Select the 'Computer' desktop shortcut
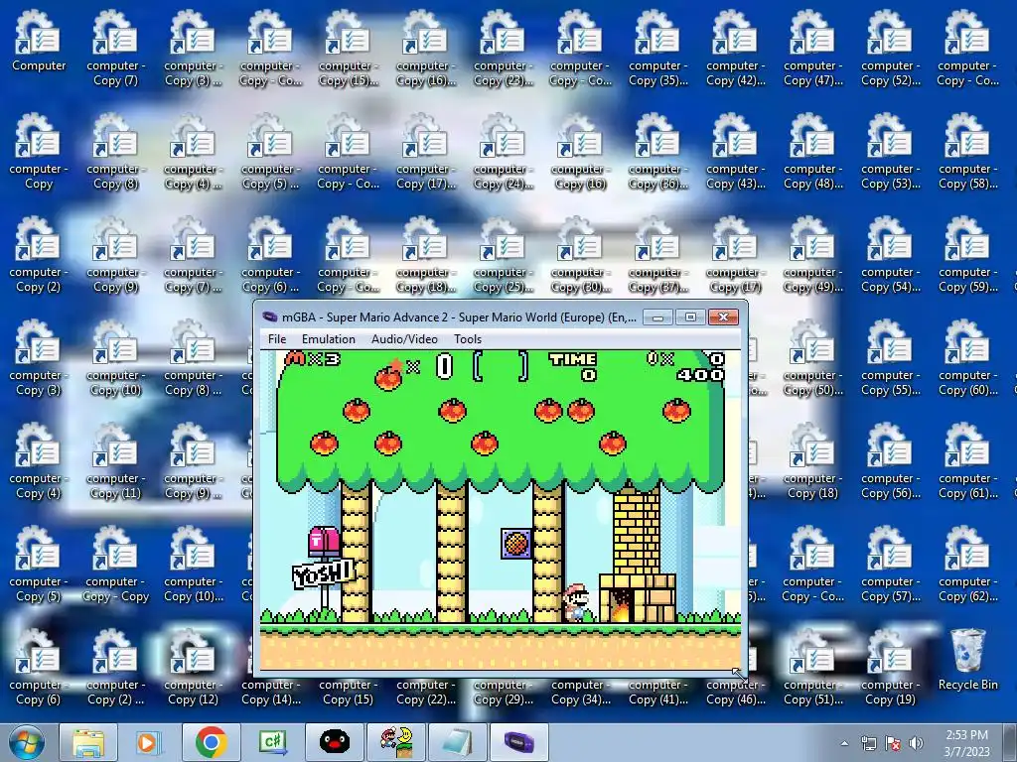 39,40
